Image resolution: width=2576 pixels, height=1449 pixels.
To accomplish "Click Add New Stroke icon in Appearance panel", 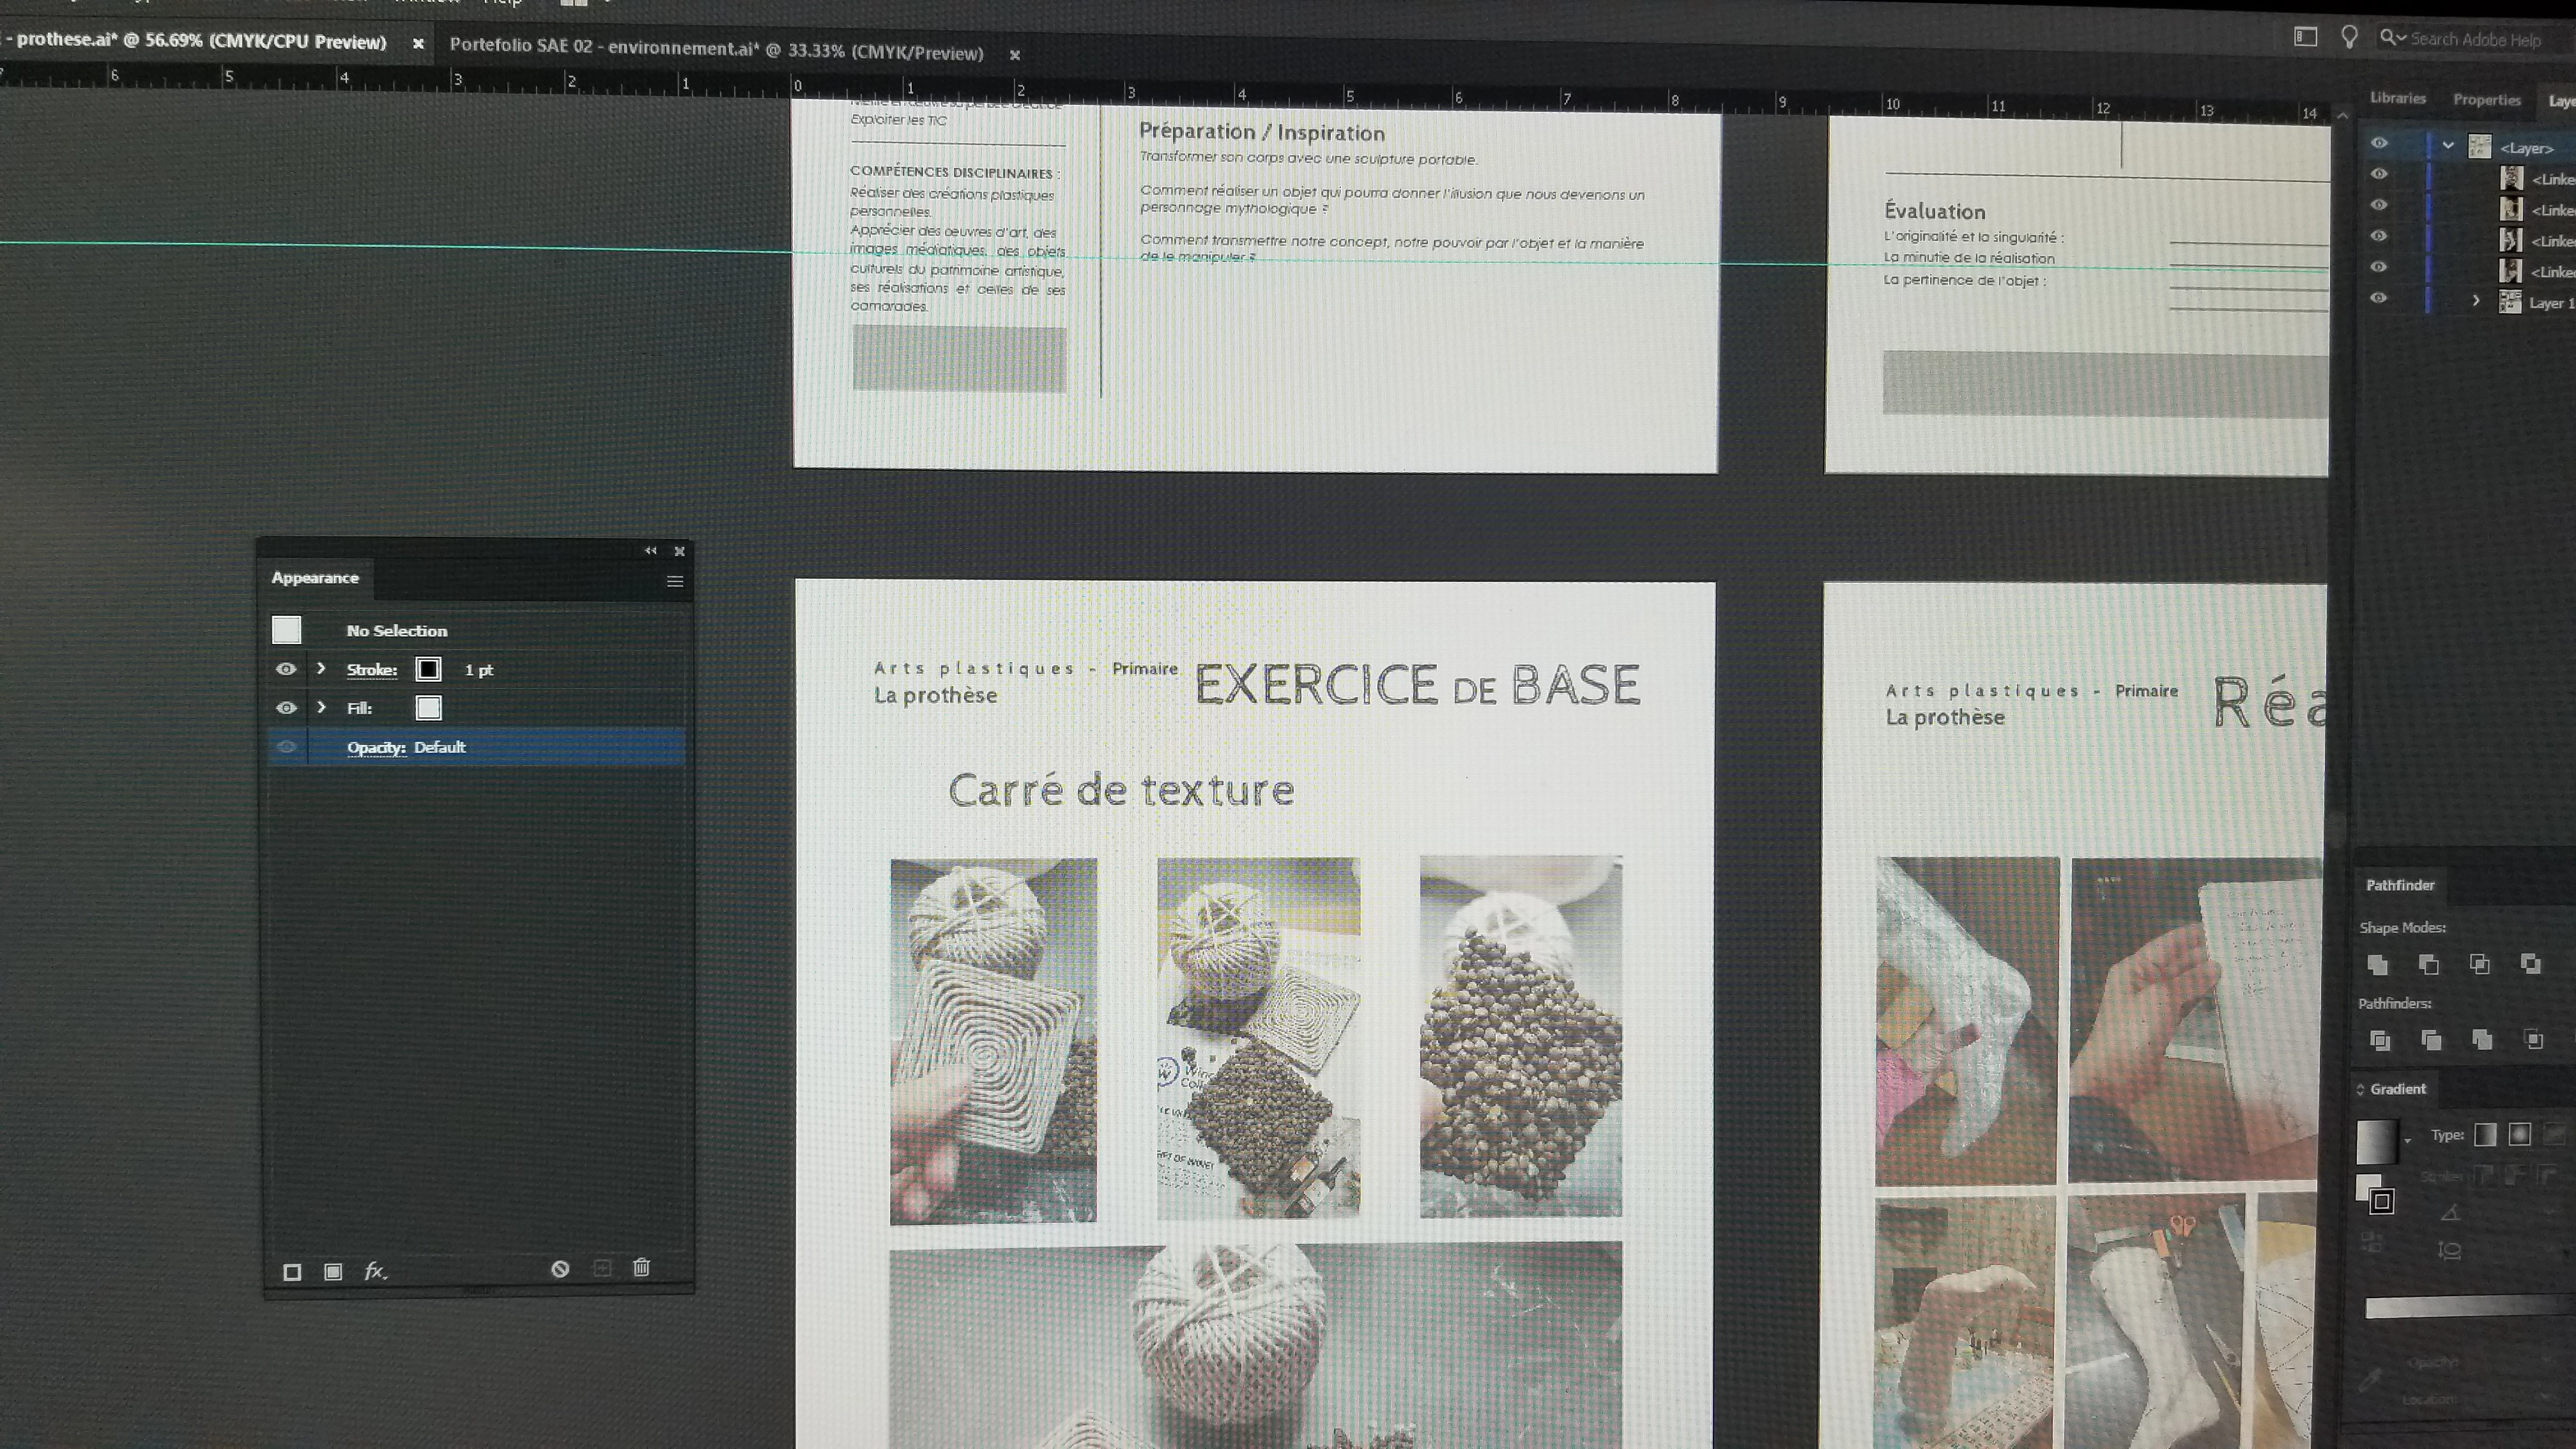I will coord(292,1272).
